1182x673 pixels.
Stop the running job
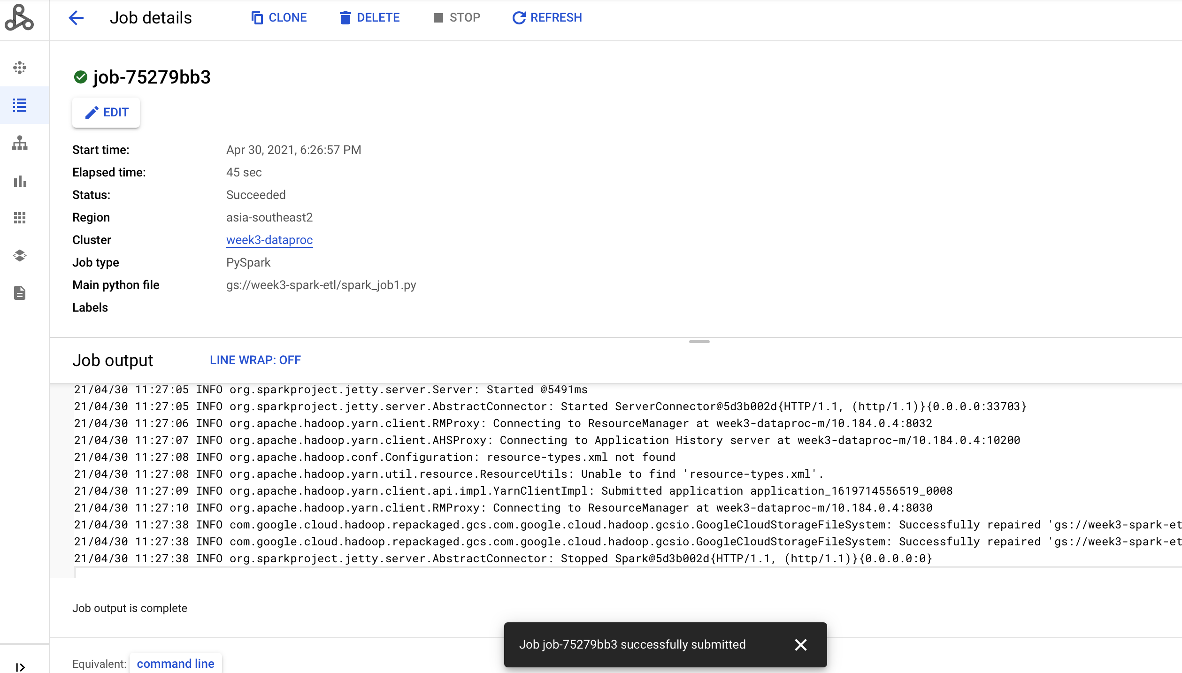(x=456, y=18)
